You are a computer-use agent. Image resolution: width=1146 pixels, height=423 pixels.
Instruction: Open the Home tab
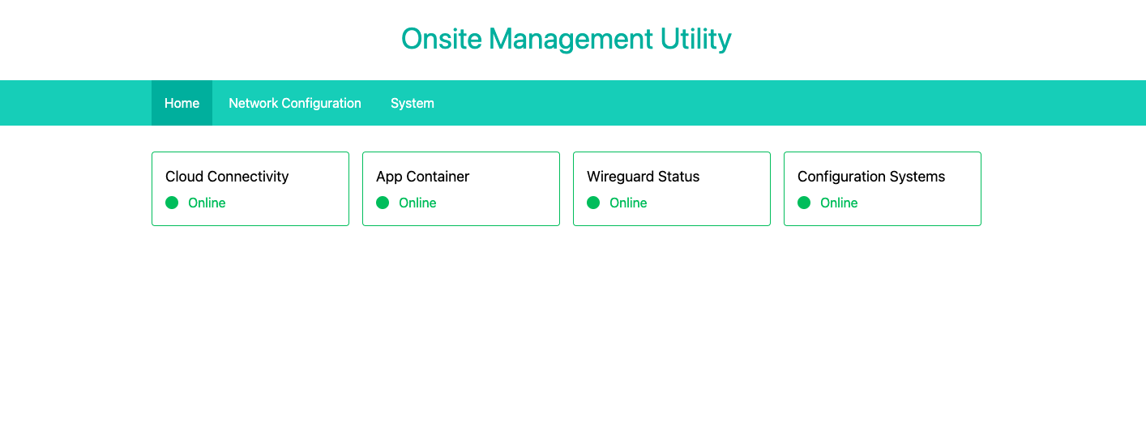click(182, 103)
